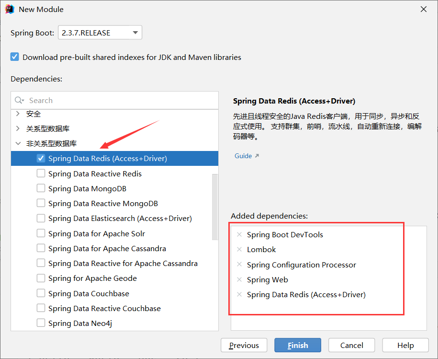Close the New Module window
The height and width of the screenshot is (359, 438).
[x=424, y=9]
